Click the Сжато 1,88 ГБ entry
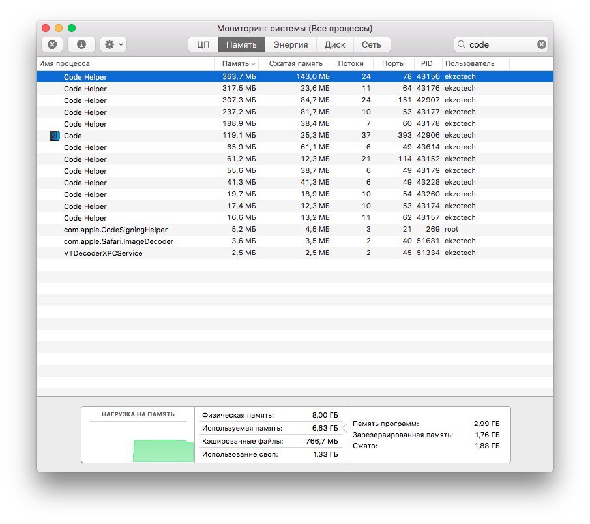Image resolution: width=590 pixels, height=524 pixels. (426, 446)
